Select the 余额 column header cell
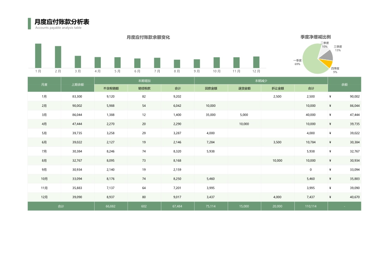389x275 pixels. pos(344,85)
